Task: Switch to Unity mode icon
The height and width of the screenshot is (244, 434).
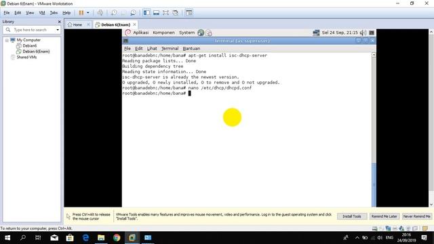Action: pos(175,13)
